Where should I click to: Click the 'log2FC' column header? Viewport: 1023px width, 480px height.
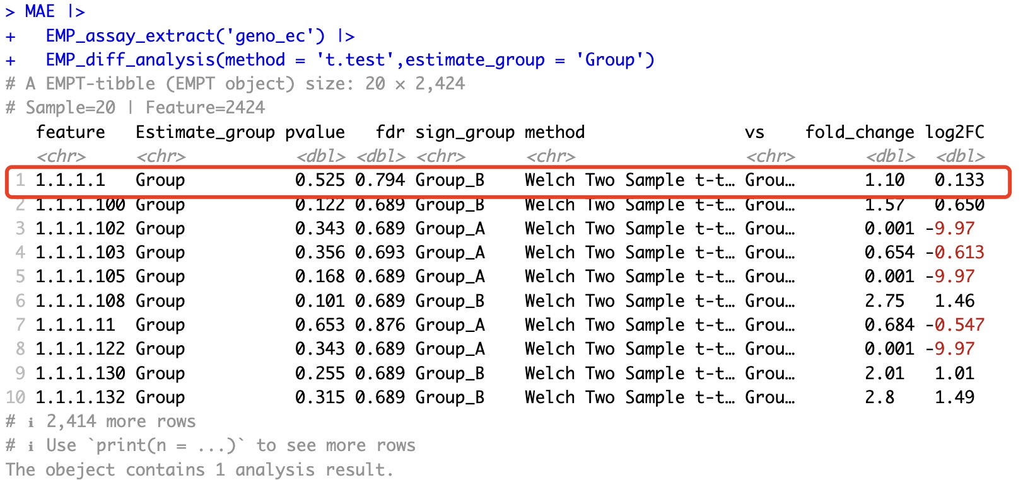click(954, 132)
